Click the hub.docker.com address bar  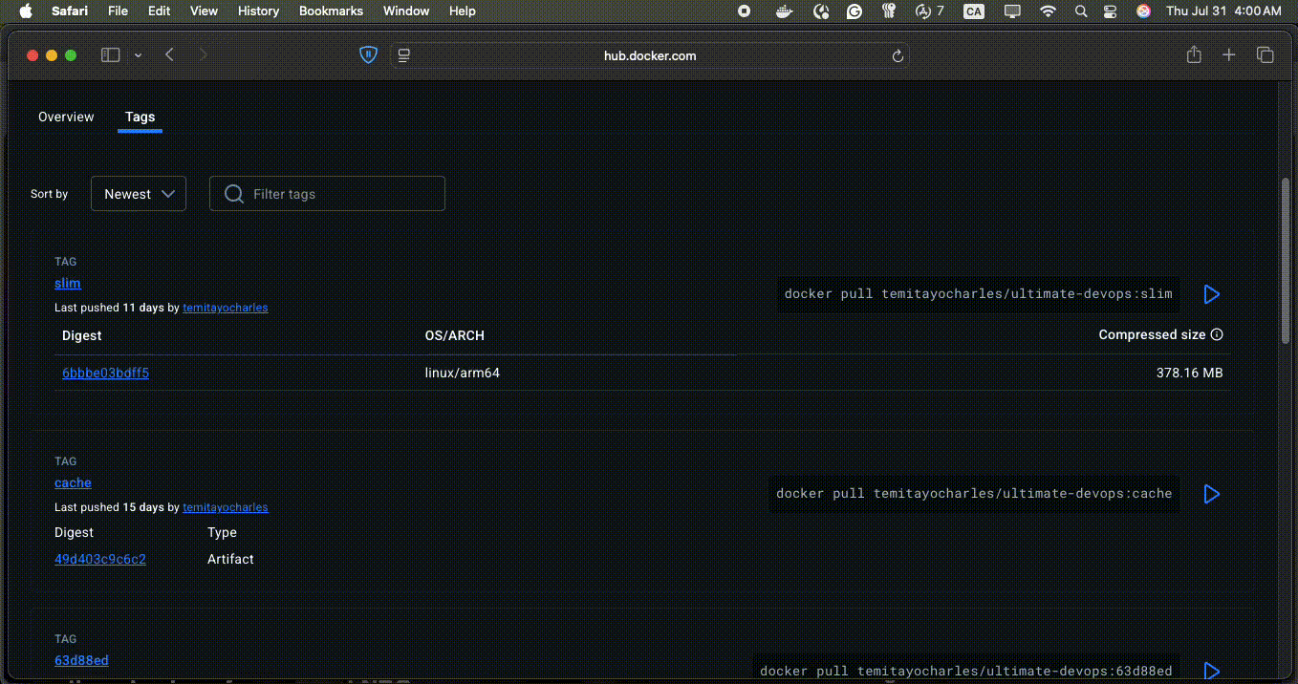tap(650, 55)
